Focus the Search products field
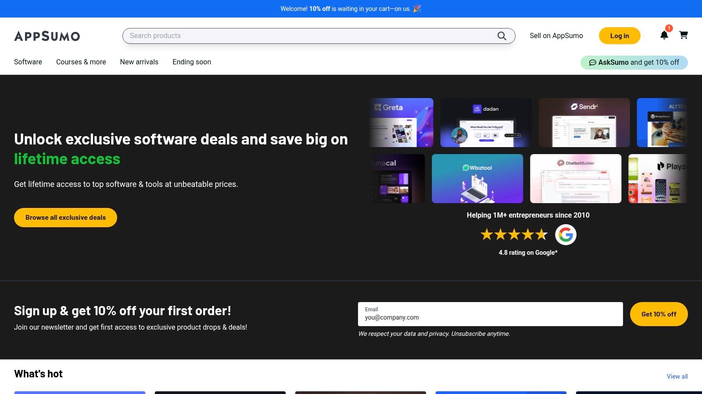The height and width of the screenshot is (394, 702). (319, 36)
